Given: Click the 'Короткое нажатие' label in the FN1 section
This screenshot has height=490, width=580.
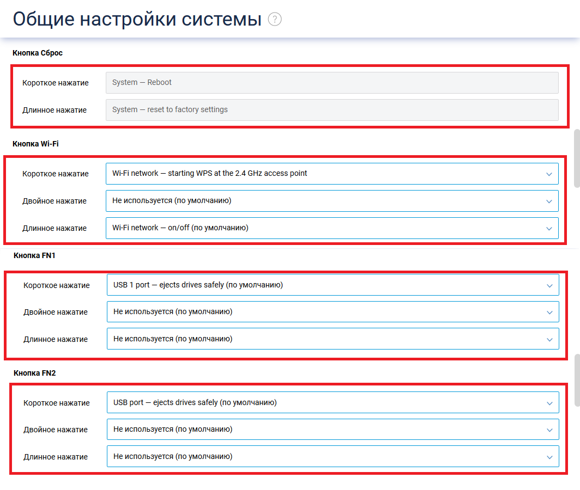Looking at the screenshot, I should pos(57,285).
